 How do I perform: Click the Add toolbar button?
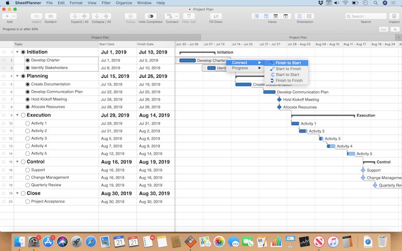coord(7,16)
